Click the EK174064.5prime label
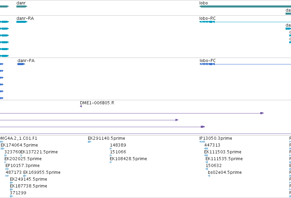Screen dimensions: 291x198 click(x=19, y=145)
